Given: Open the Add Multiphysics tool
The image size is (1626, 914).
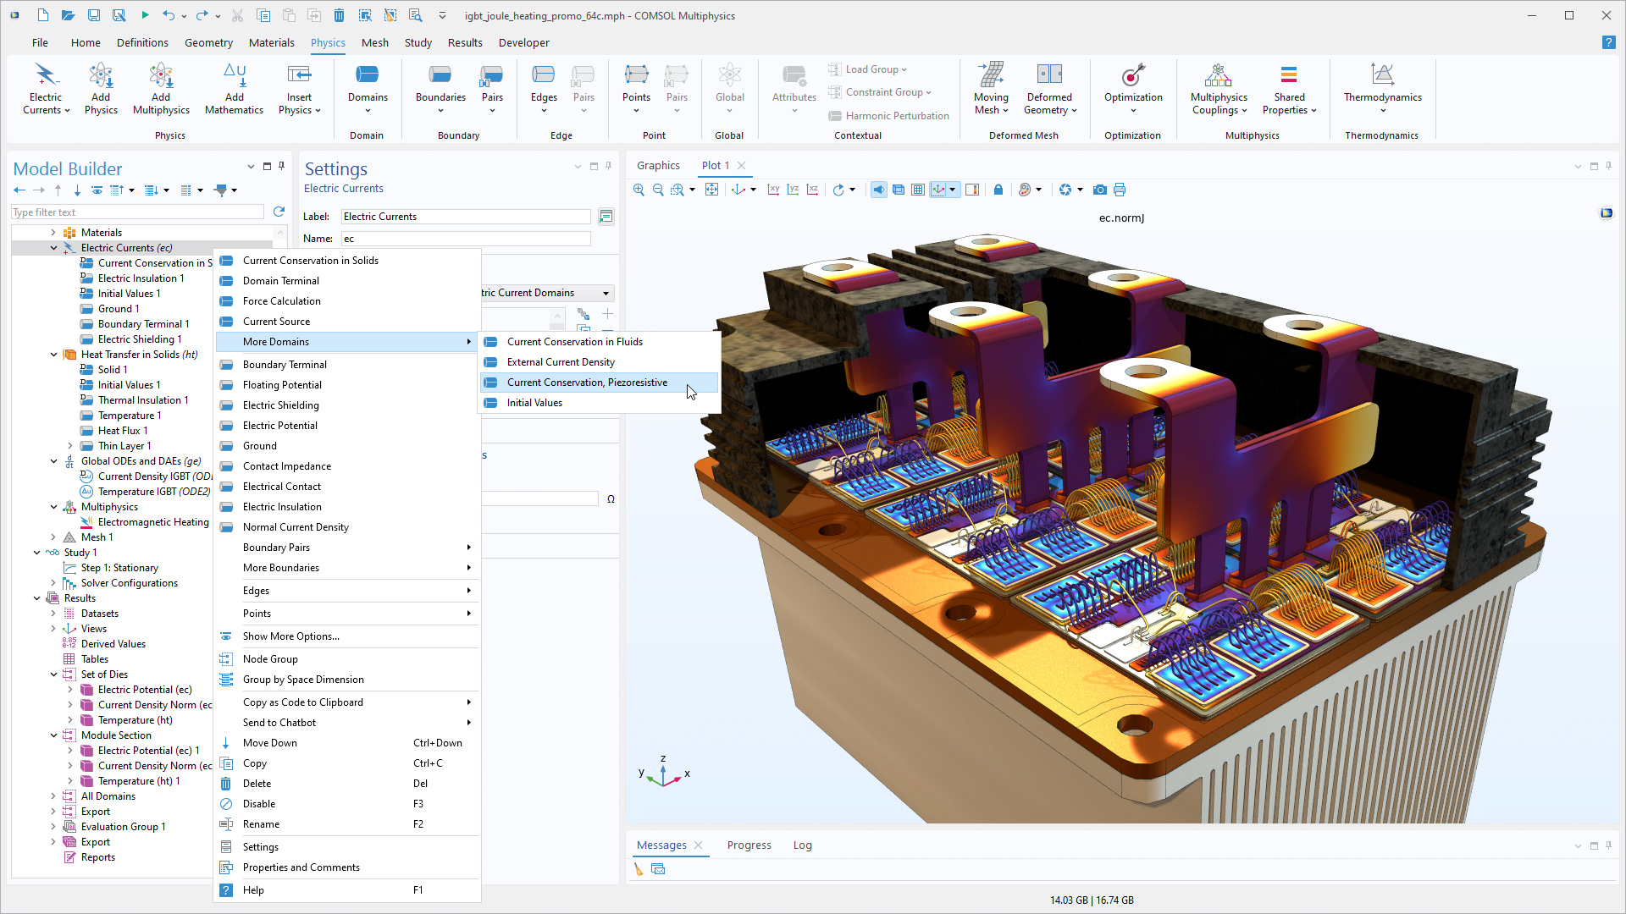Looking at the screenshot, I should (x=161, y=88).
